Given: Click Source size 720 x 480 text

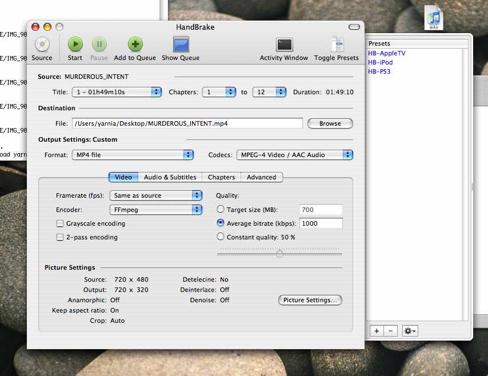Looking at the screenshot, I should click(131, 279).
